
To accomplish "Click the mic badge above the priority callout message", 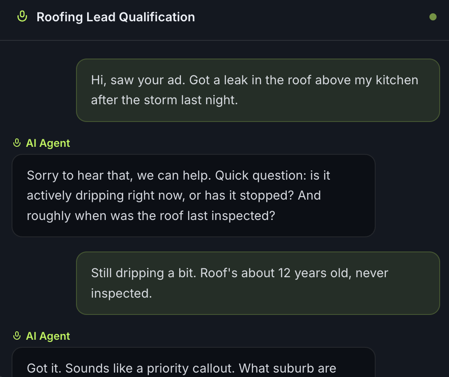I will [x=17, y=336].
